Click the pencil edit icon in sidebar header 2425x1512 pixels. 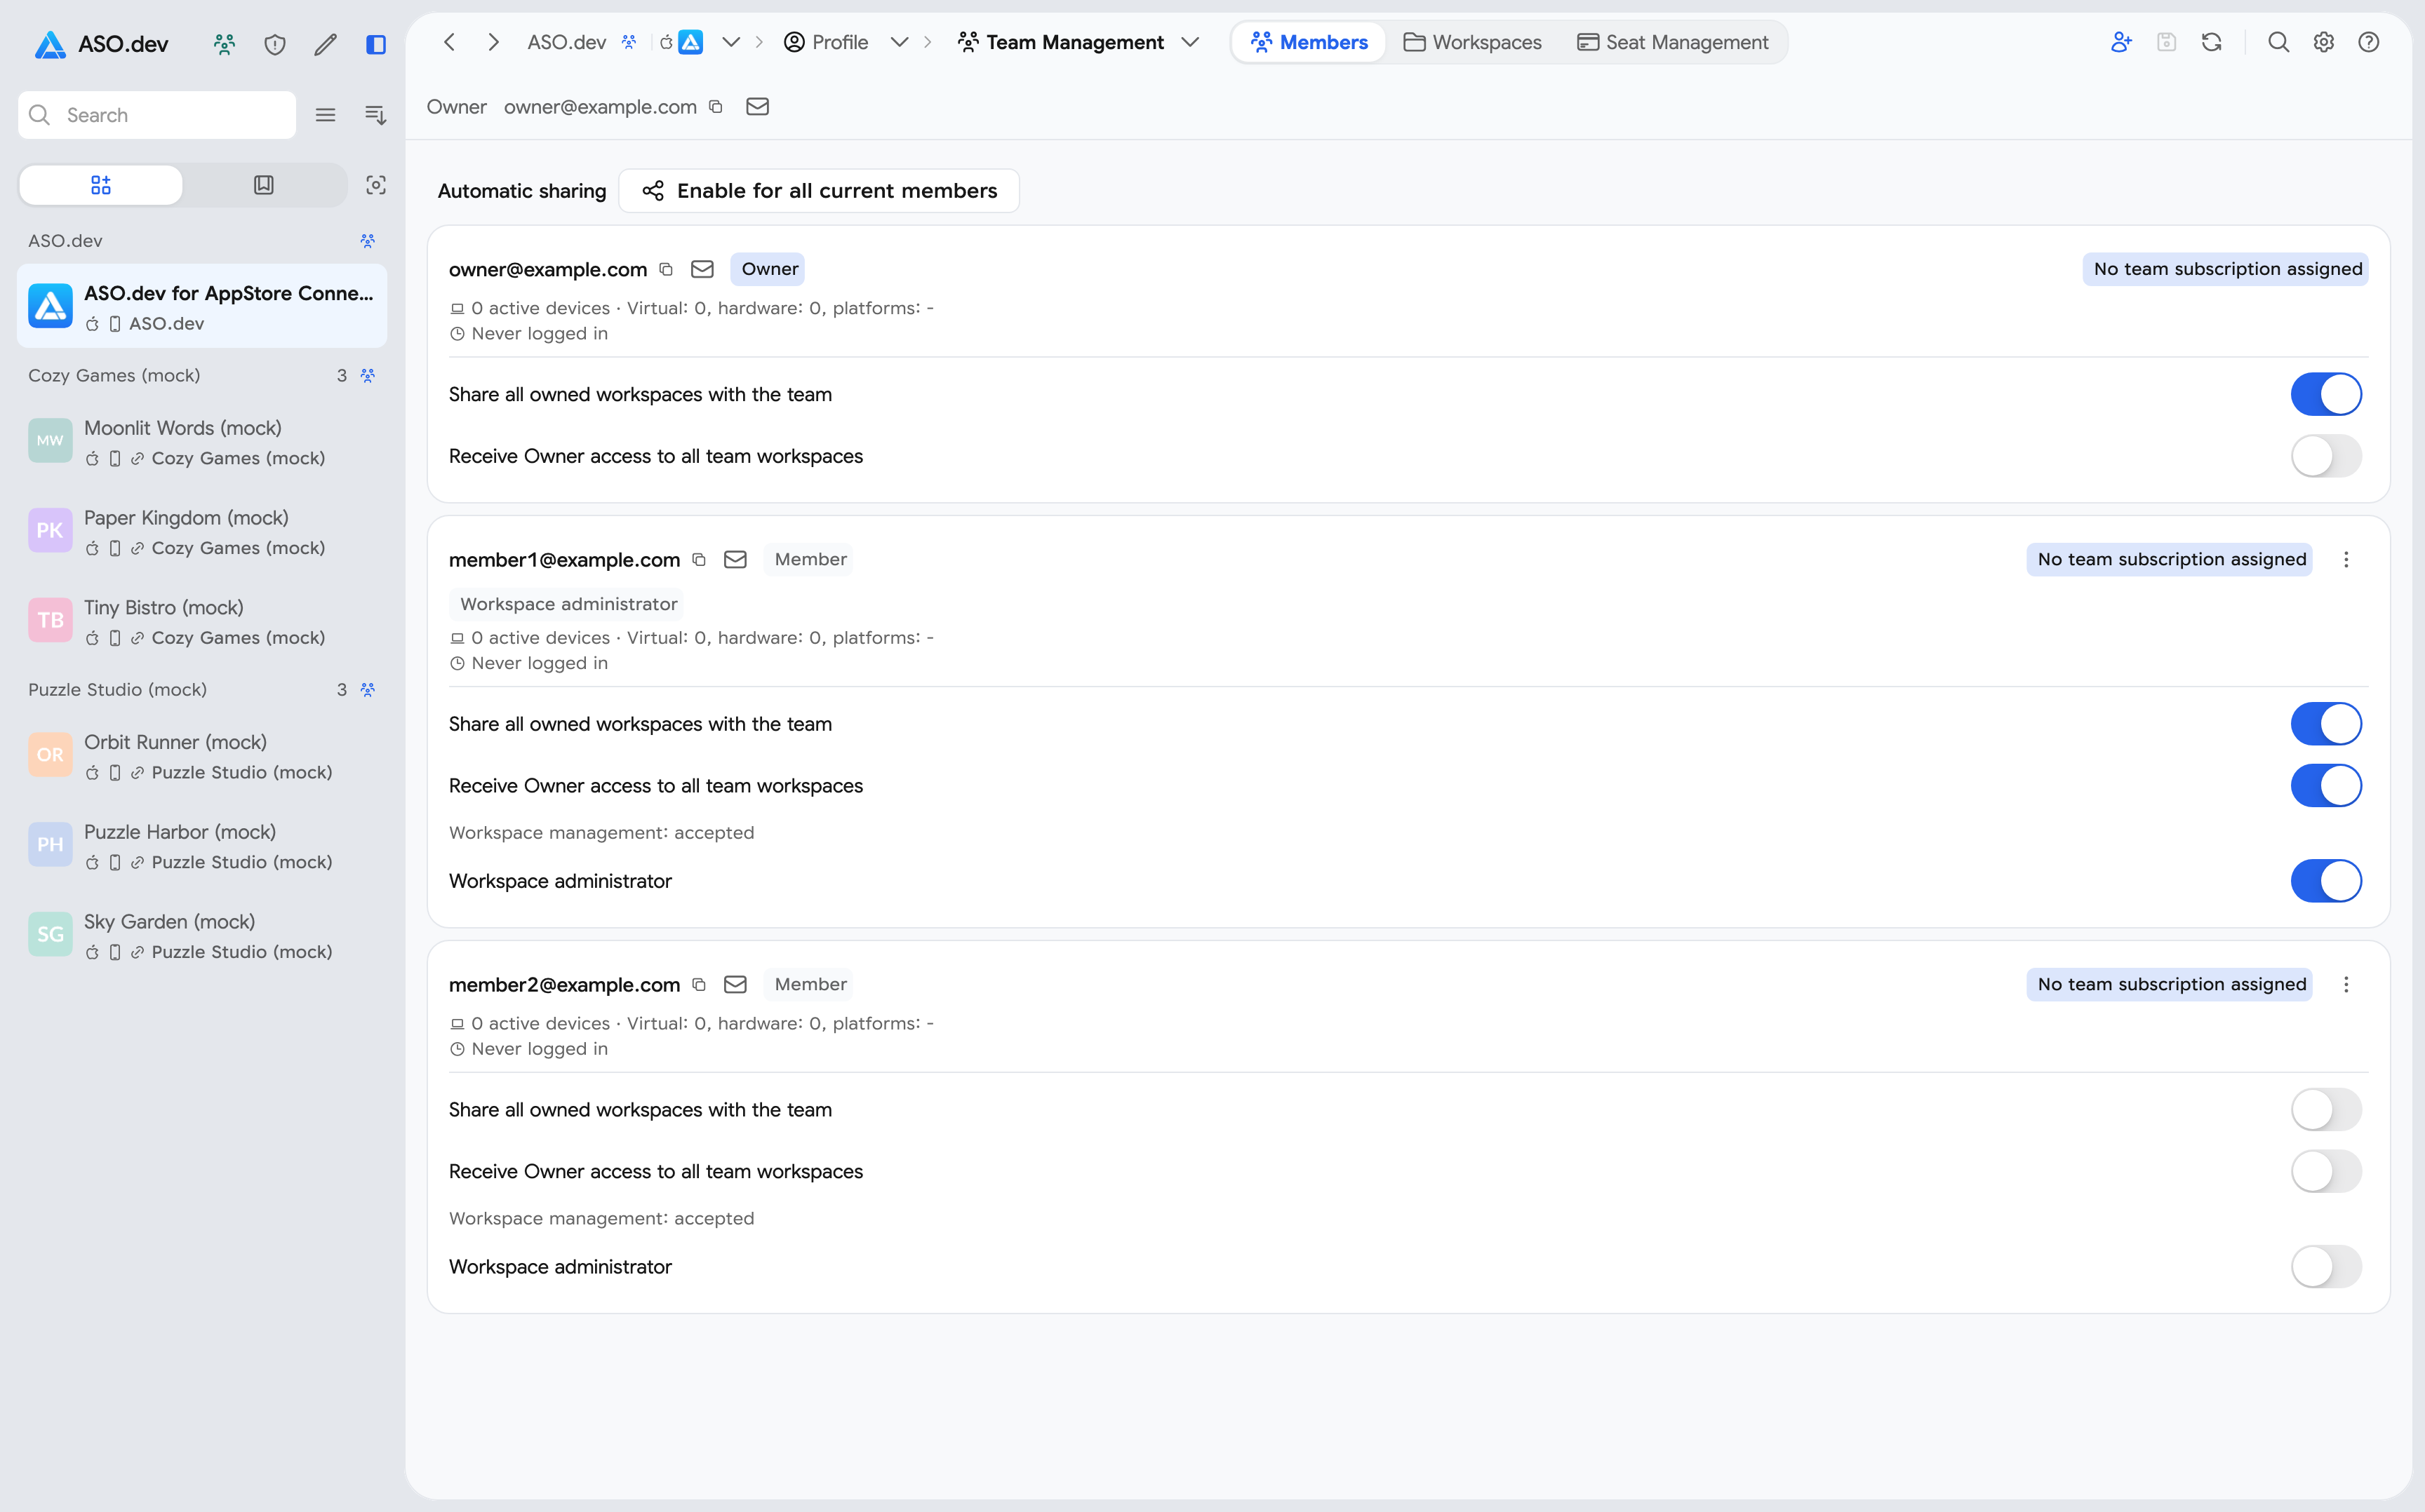(x=325, y=44)
